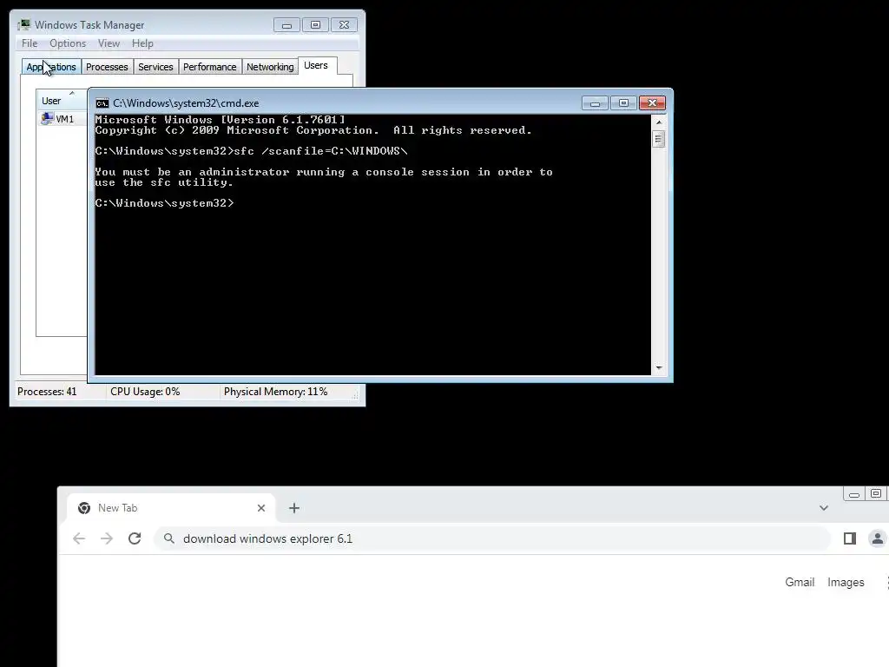Click cmd scrollbar down arrow
The height and width of the screenshot is (667, 889).
(659, 368)
